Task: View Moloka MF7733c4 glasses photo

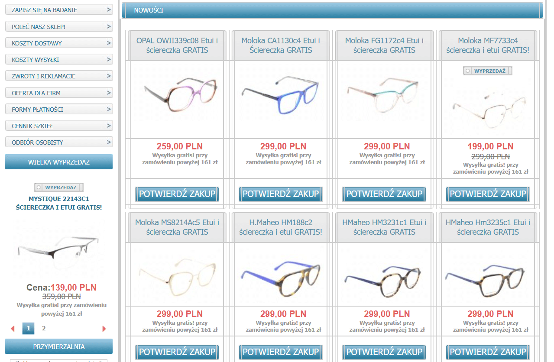Action: (x=488, y=108)
